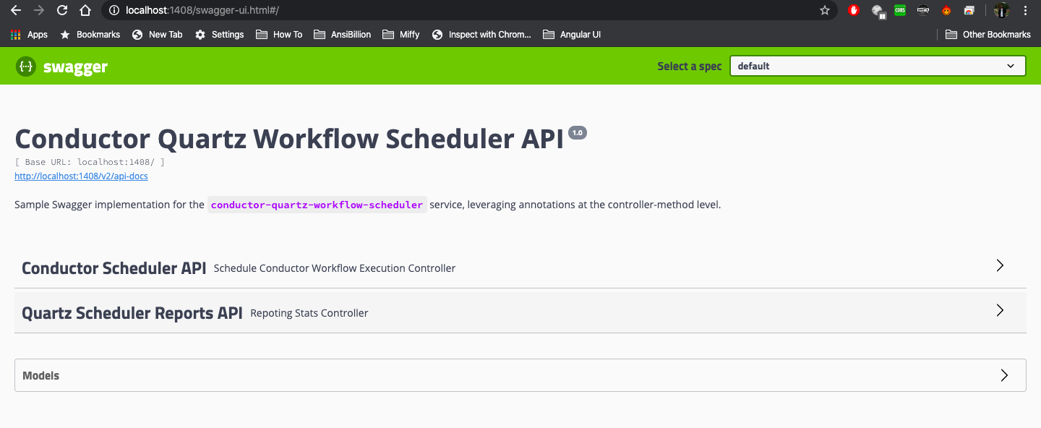
Task: Open the red stop-hand ad blocker extension
Action: 854,10
